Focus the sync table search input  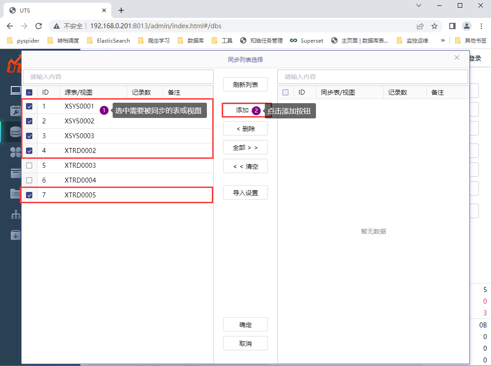point(373,77)
